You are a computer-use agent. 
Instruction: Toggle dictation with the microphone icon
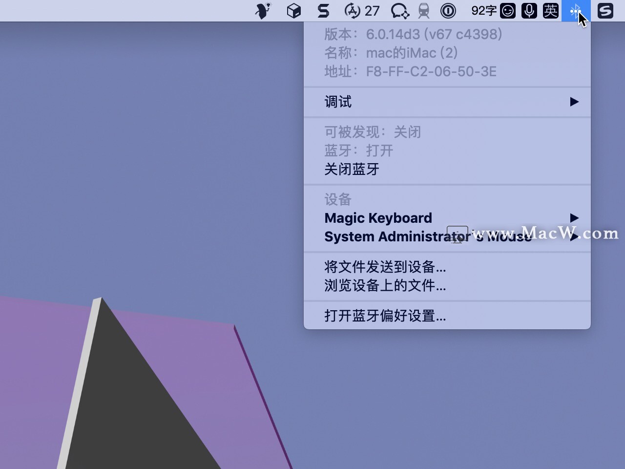click(x=529, y=10)
